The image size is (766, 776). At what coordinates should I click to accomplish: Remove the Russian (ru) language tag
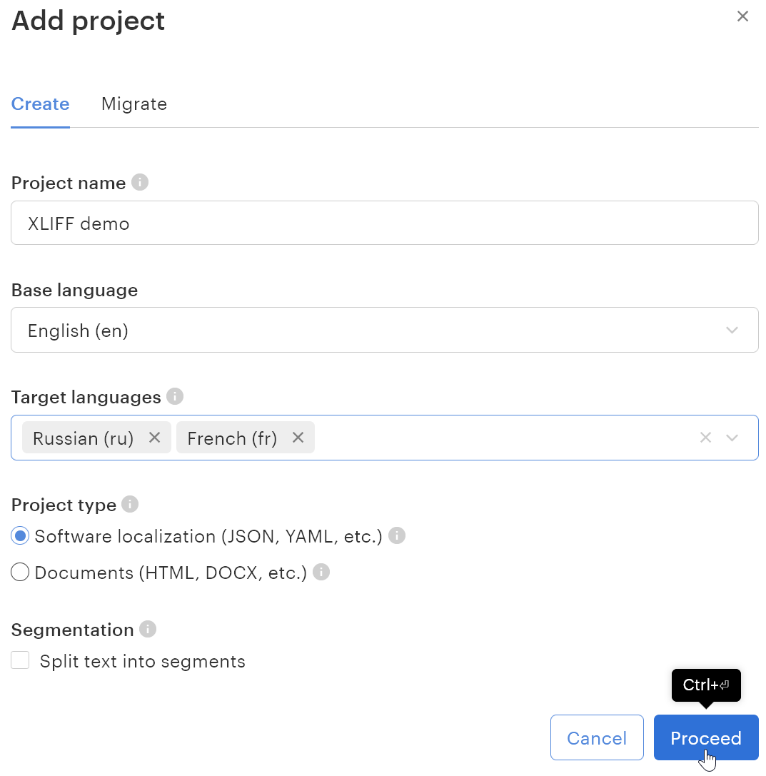tap(154, 438)
